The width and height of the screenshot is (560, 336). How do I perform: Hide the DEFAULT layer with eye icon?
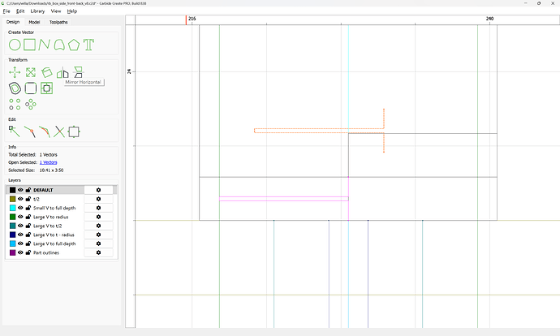21,190
